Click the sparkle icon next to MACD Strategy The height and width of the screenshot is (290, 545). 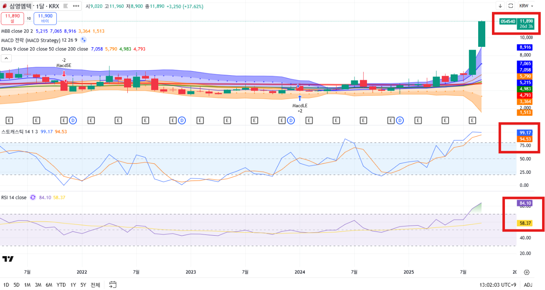tap(83, 40)
